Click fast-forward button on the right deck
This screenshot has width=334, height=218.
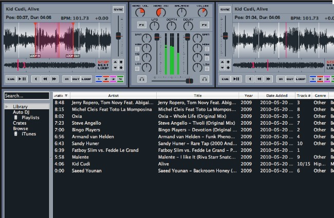click(x=268, y=79)
